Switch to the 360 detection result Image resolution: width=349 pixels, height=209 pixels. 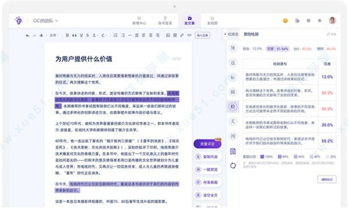tap(302, 49)
